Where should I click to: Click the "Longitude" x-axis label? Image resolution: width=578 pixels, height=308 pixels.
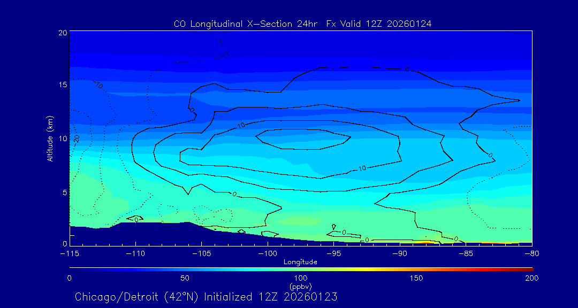(300, 262)
